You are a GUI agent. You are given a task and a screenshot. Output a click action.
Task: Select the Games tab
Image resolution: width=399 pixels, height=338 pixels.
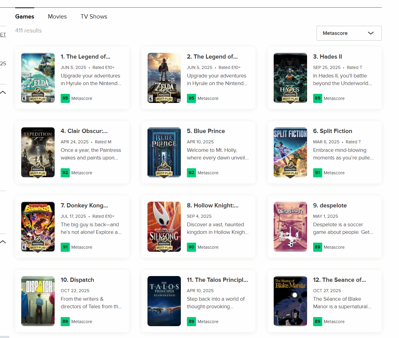coord(25,17)
